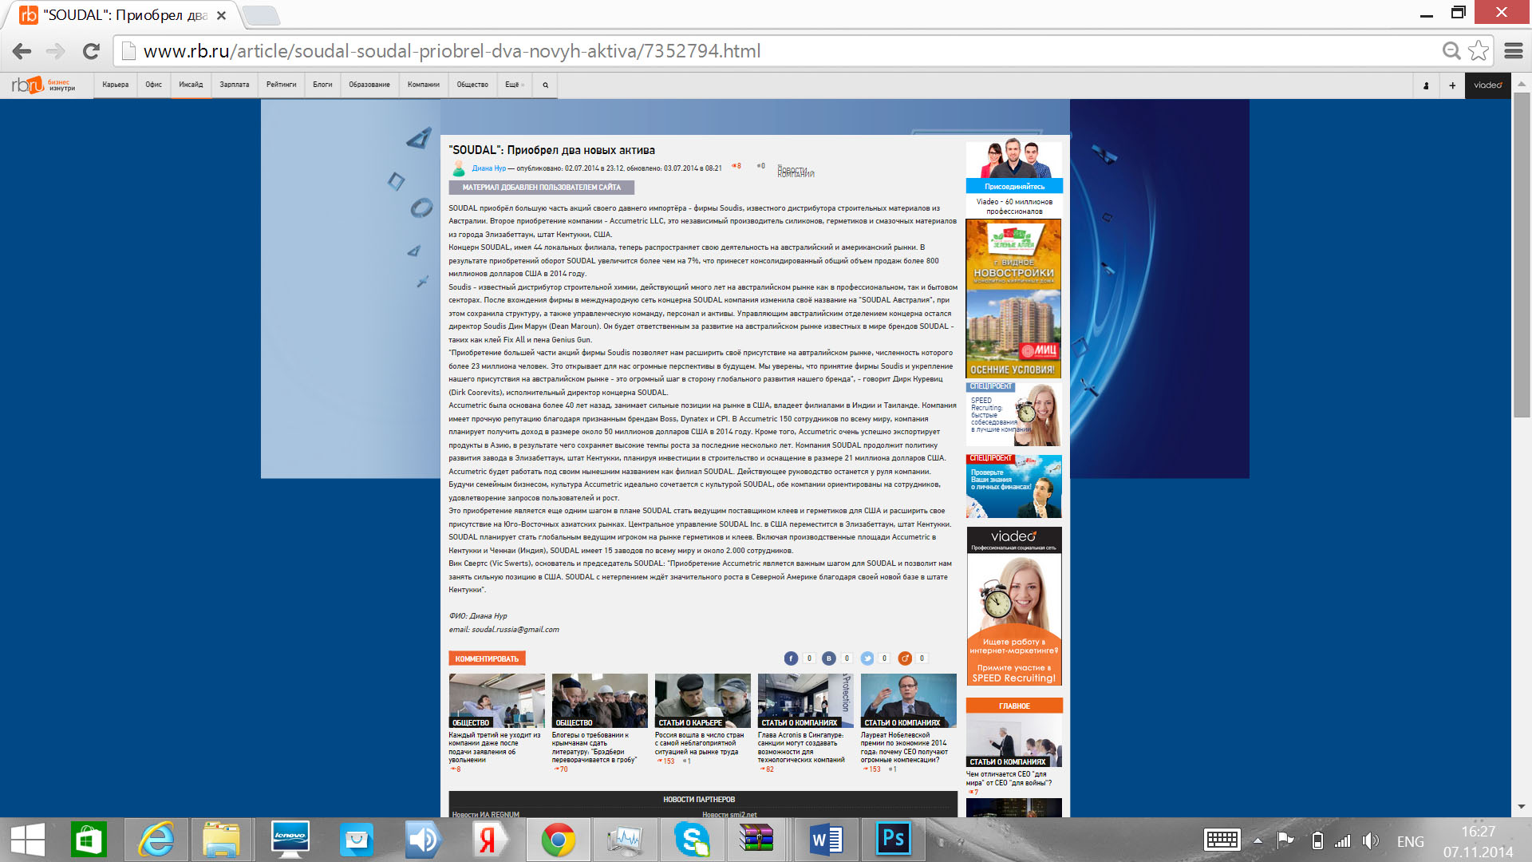Open the volume control in system tray
The width and height of the screenshot is (1532, 862).
click(1371, 840)
